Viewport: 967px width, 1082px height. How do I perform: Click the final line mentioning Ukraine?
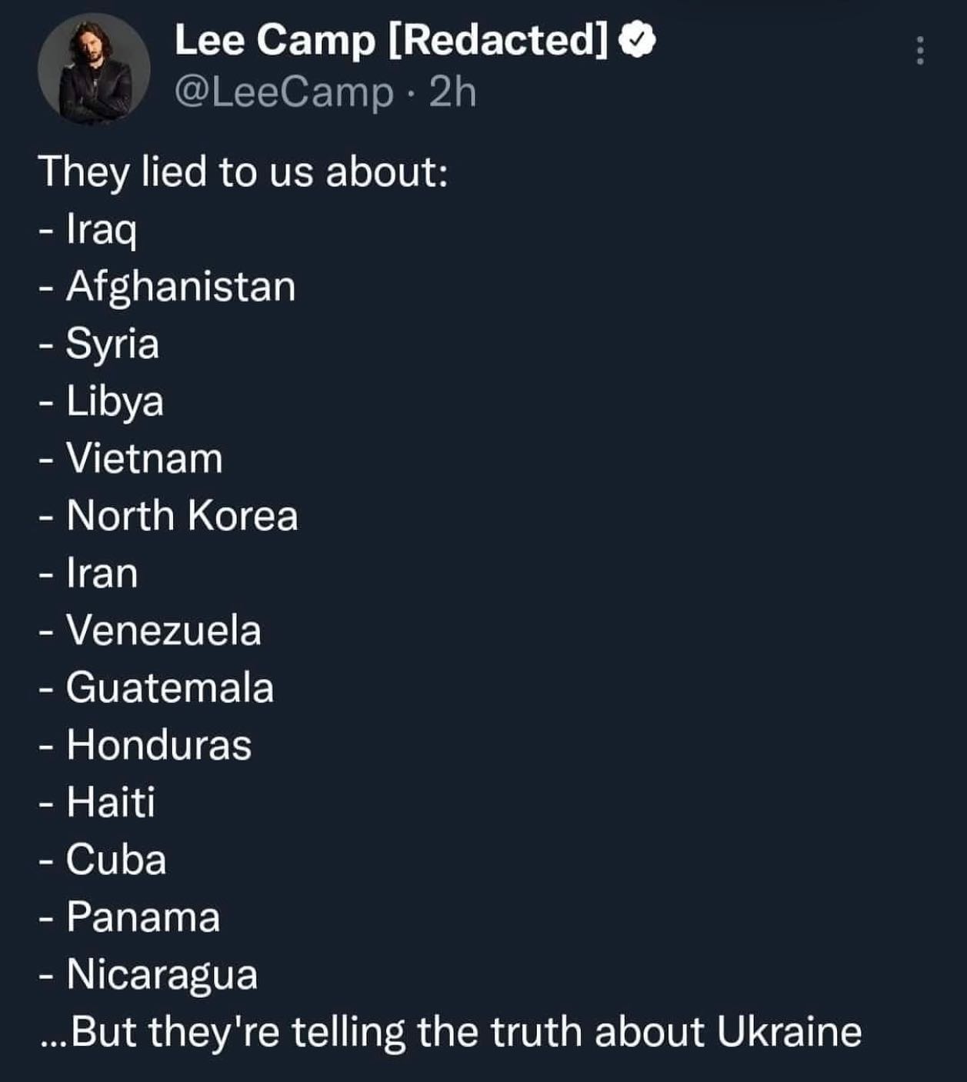[451, 1032]
